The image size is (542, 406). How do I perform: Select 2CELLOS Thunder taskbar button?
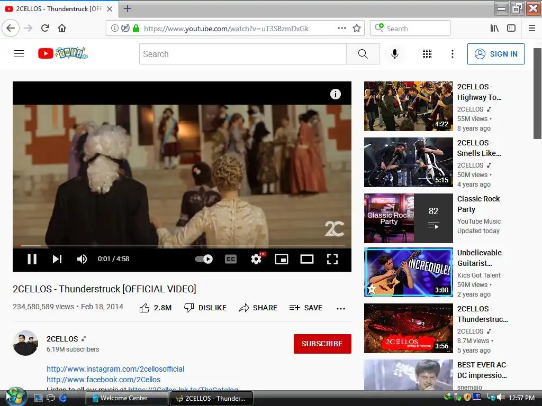coord(212,398)
